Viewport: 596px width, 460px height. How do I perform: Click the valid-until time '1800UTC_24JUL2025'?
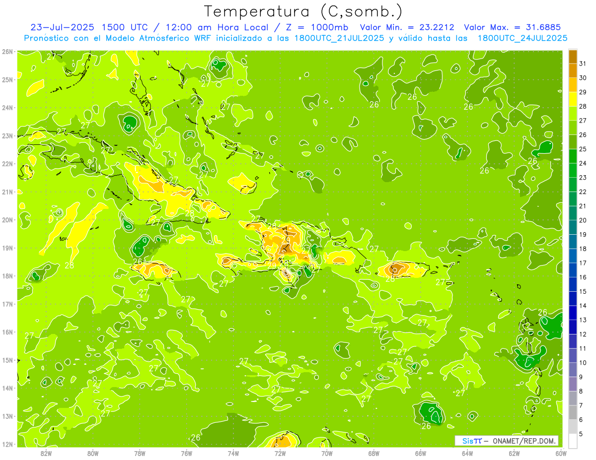[x=521, y=38]
